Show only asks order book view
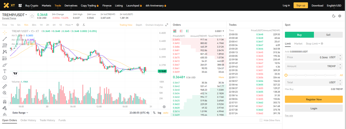 click(x=181, y=31)
